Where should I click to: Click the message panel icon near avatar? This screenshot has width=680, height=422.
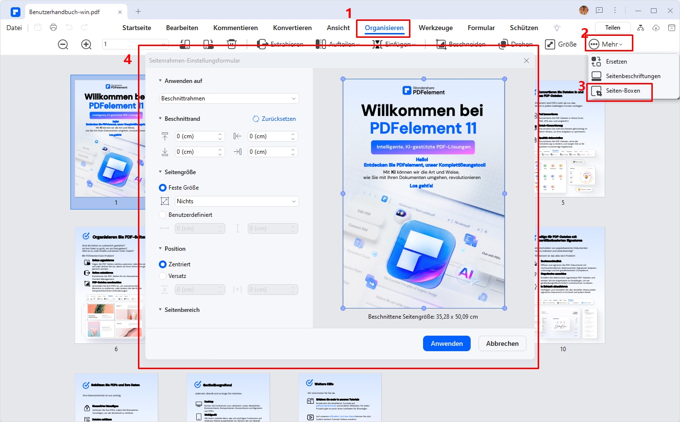pyautogui.click(x=599, y=10)
